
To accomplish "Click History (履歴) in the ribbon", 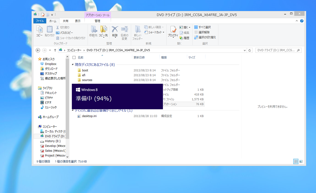I will coord(185,38).
